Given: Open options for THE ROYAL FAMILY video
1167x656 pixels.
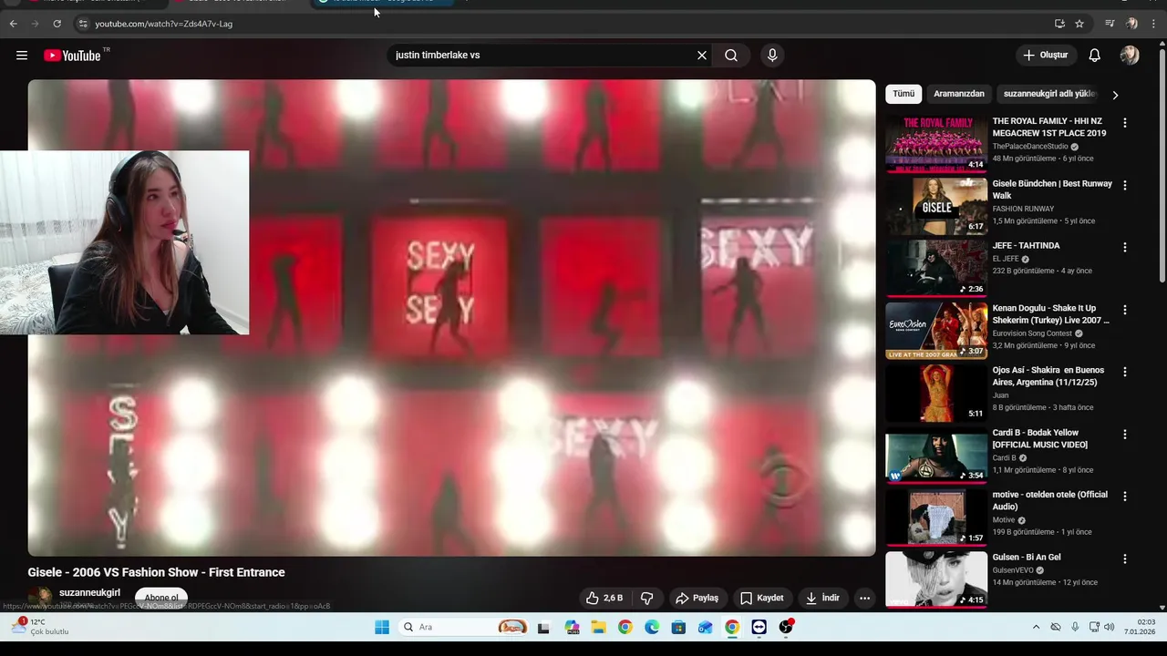Looking at the screenshot, I should (x=1125, y=122).
